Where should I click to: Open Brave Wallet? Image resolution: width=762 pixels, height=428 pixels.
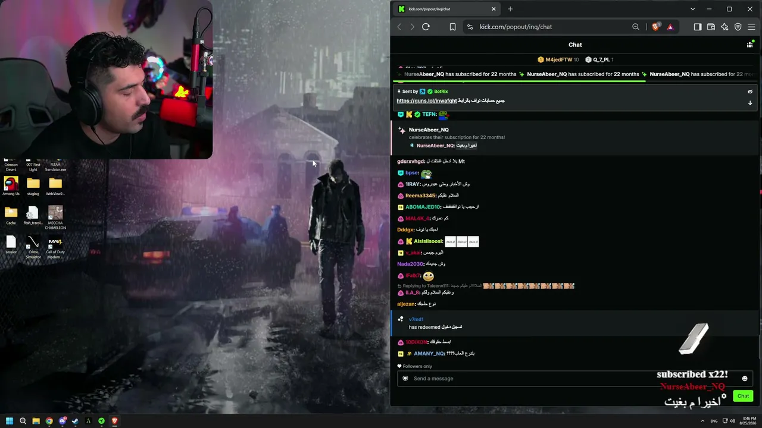pyautogui.click(x=711, y=27)
